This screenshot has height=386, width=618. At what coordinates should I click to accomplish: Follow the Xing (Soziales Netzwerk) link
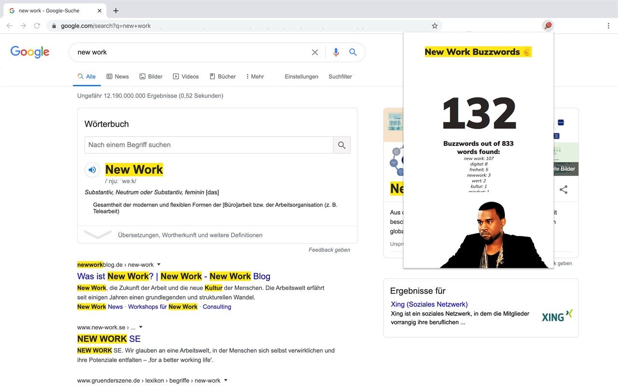pyautogui.click(x=429, y=304)
